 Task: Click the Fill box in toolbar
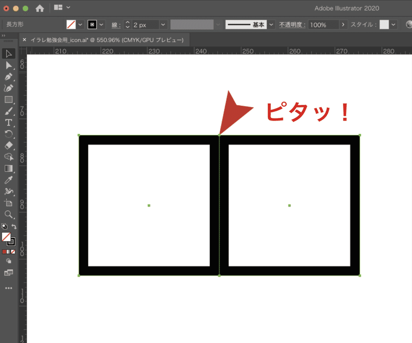6,237
